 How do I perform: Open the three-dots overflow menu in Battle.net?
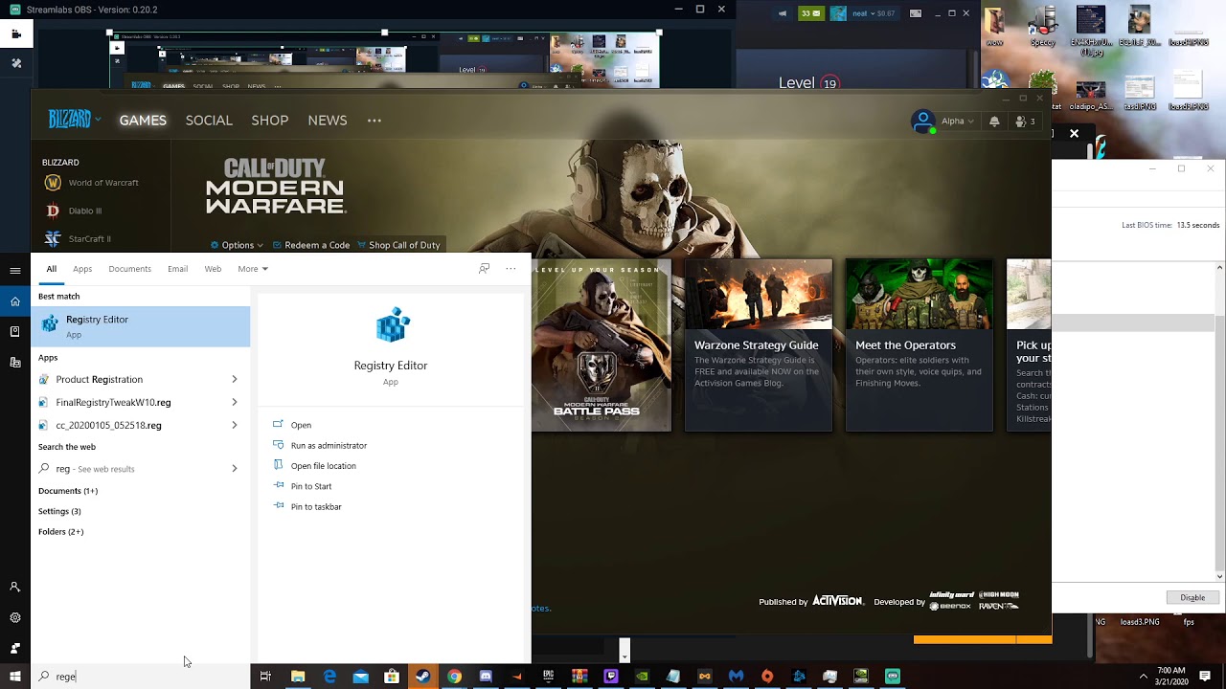375,121
